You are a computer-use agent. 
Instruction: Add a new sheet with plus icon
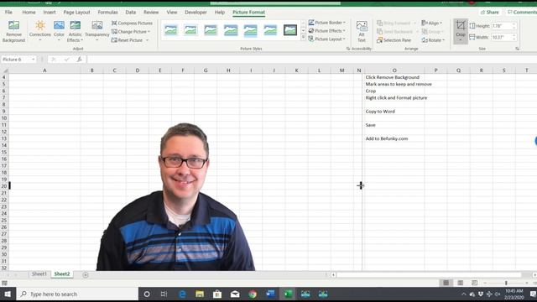[86, 274]
